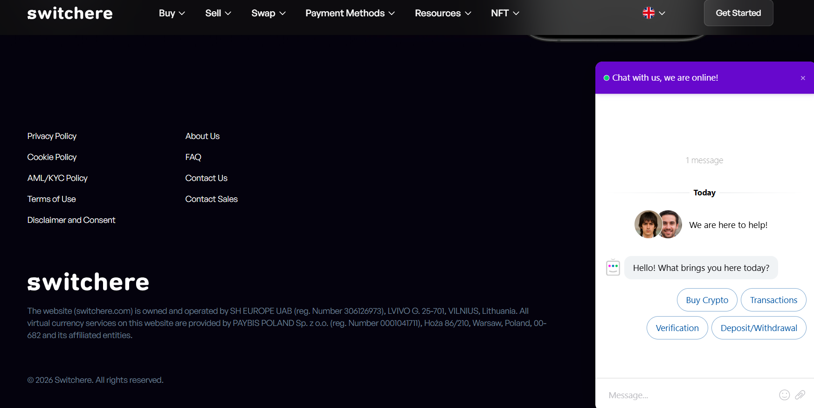This screenshot has width=814, height=408.
Task: Choose Buy Crypto quick reply
Action: 707,300
